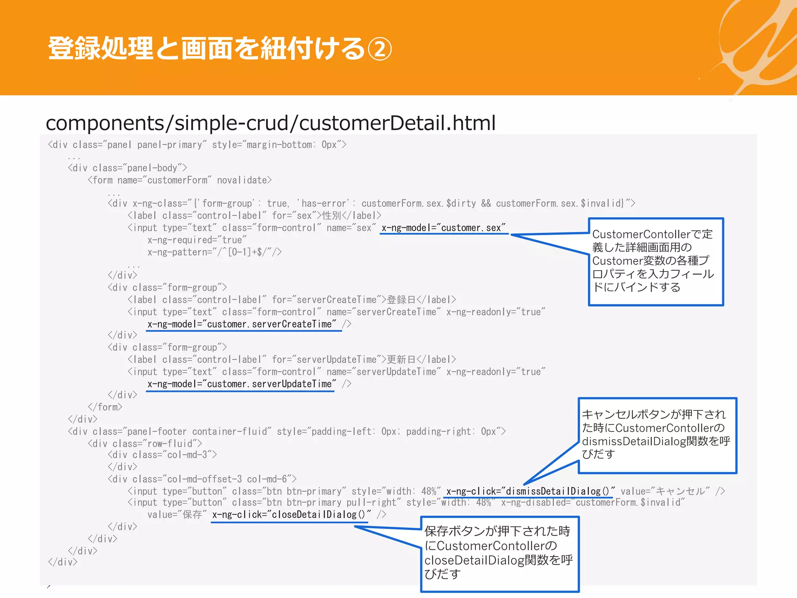Click the underlined customer.serverCreateTime model binding
Screen dimensions: 797x598
(242, 324)
